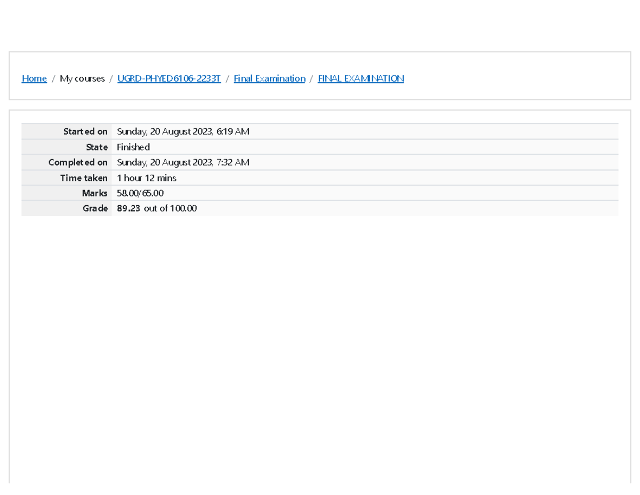Image resolution: width=640 pixels, height=495 pixels.
Task: Click the Marks row label
Action: click(95, 193)
